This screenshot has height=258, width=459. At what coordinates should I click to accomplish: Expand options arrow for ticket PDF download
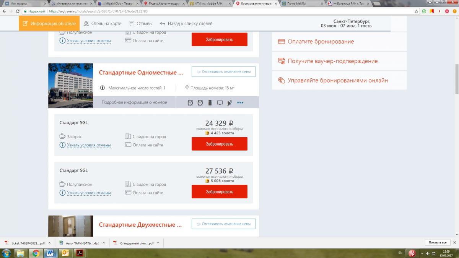[50, 243]
